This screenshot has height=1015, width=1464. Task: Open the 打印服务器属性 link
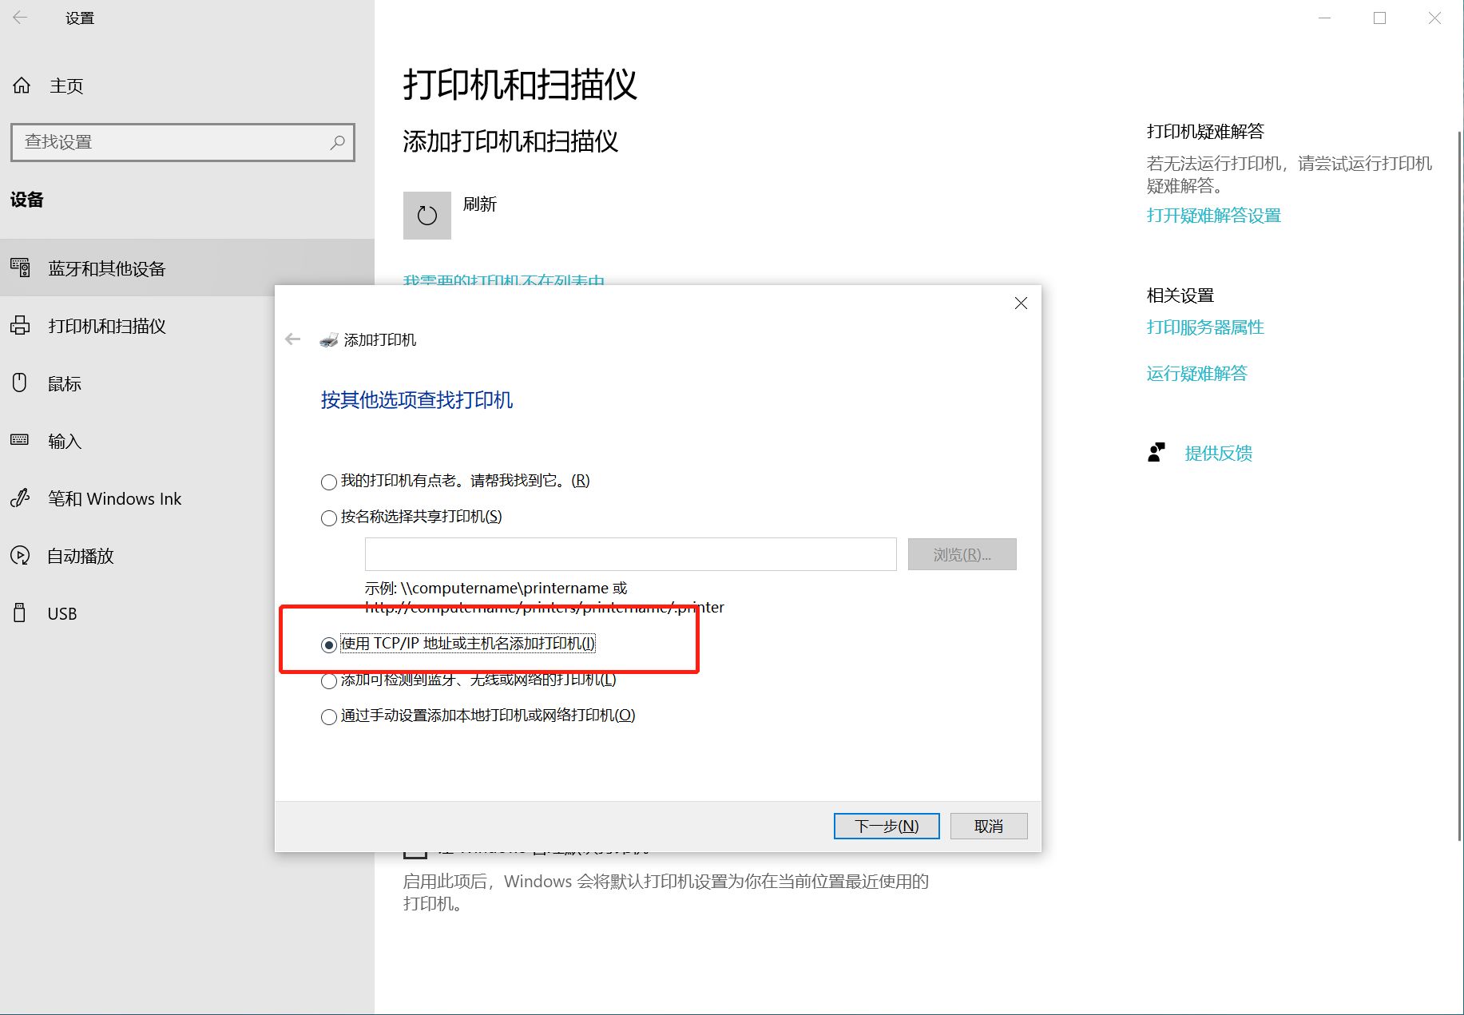1204,327
